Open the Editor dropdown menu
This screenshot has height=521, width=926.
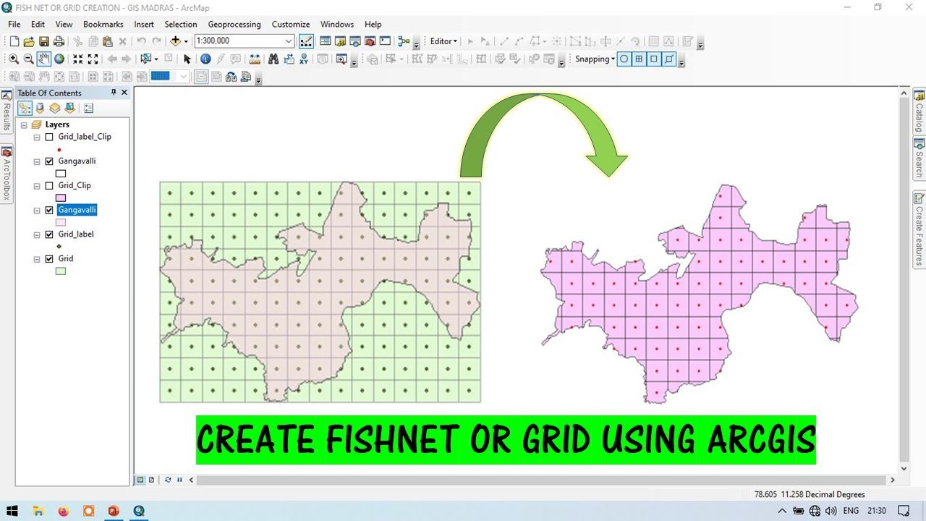pos(443,41)
